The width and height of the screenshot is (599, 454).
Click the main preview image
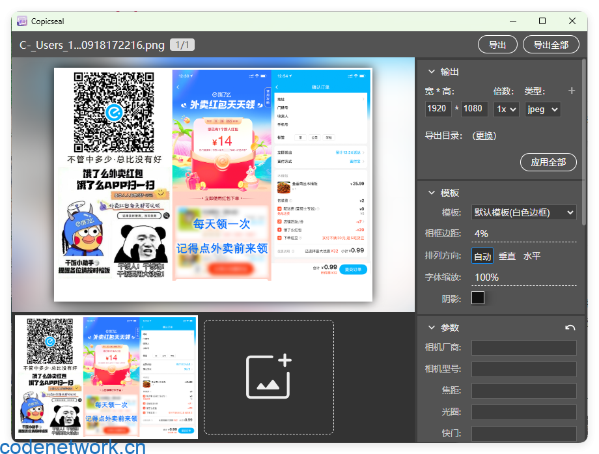click(x=213, y=184)
